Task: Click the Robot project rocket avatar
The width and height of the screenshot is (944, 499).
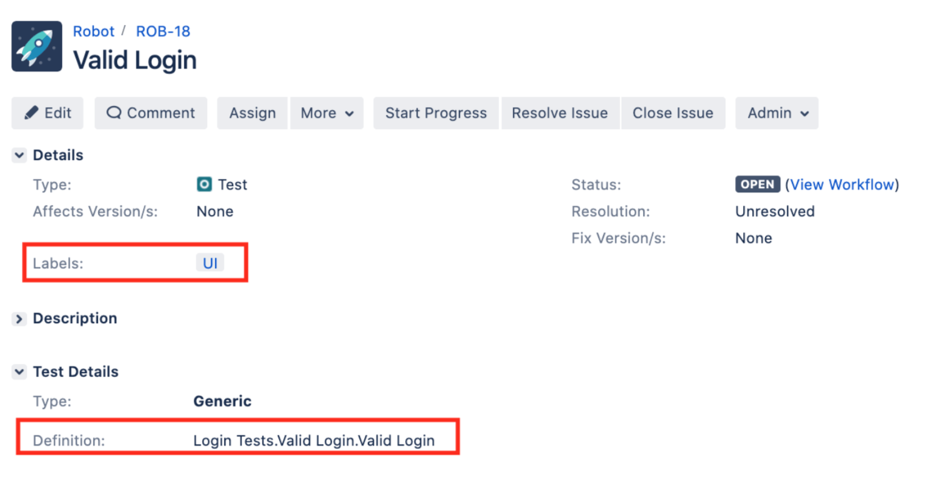Action: tap(37, 46)
